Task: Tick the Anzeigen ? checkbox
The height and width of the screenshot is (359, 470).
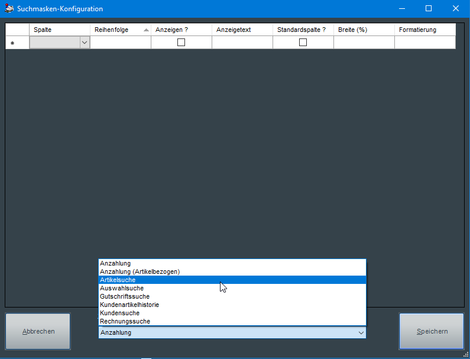Action: tap(181, 43)
